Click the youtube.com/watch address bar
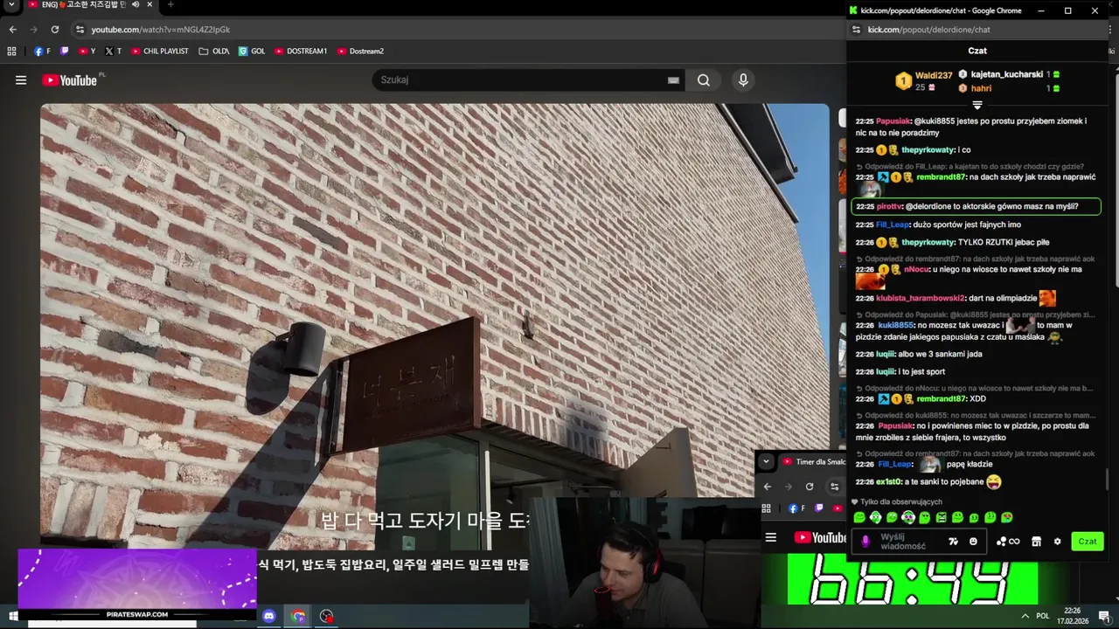 pyautogui.click(x=161, y=30)
